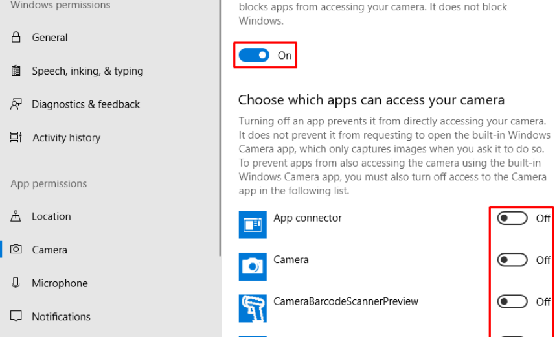Click the Activity history timeline icon
Viewport: 557px width, 337px height.
point(16,137)
